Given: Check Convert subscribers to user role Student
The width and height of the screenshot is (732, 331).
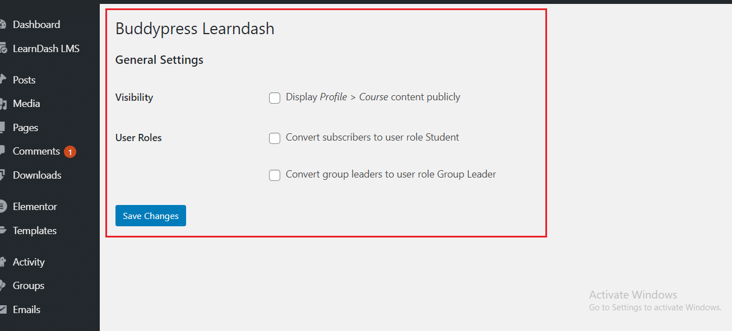Looking at the screenshot, I should tap(275, 138).
